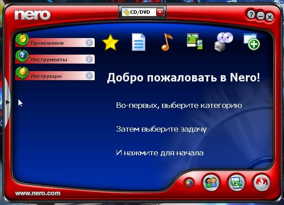Viewport: 284px width, 205px height.
Task: Click the Nero logo in top left
Action: click(x=31, y=14)
